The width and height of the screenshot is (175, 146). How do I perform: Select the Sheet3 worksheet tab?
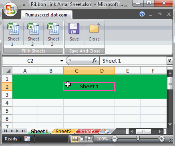88,131
